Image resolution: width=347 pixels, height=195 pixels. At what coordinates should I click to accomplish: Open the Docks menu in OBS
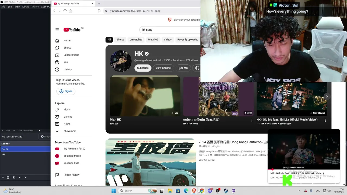pos(25,6)
